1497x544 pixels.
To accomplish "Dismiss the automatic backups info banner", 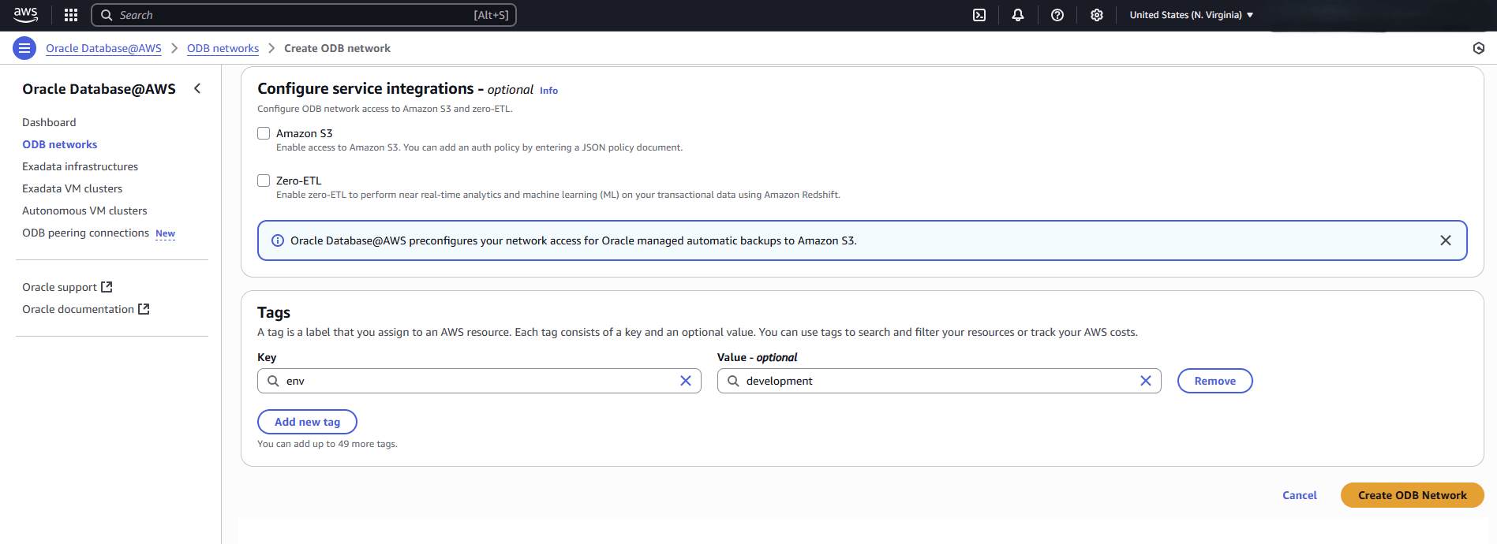I will point(1445,240).
